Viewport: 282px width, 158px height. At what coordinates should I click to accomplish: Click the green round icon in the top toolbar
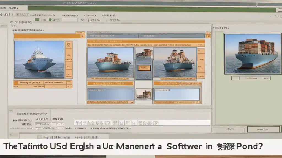pyautogui.click(x=50, y=20)
